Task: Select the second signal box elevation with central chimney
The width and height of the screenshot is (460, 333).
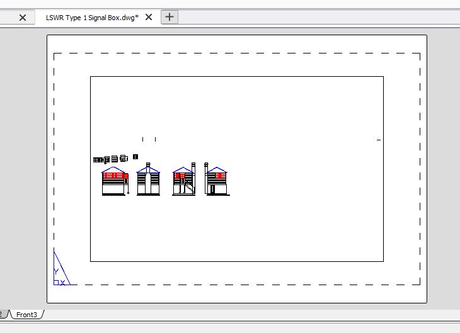Action: pos(148,181)
